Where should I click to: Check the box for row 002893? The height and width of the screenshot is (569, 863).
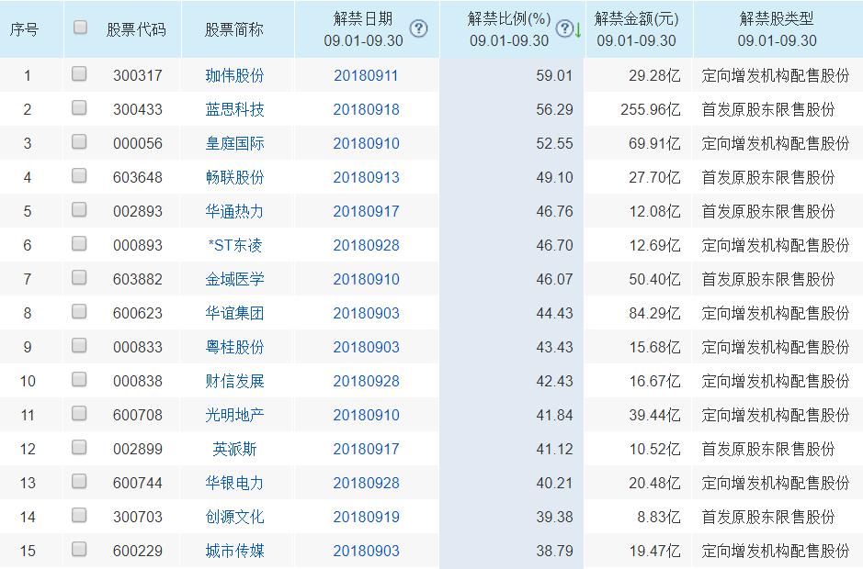[x=79, y=209]
